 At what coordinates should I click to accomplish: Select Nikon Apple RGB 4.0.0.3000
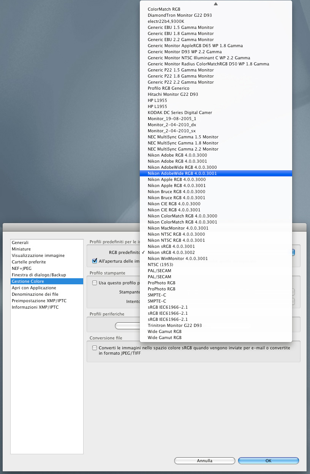click(x=216, y=179)
